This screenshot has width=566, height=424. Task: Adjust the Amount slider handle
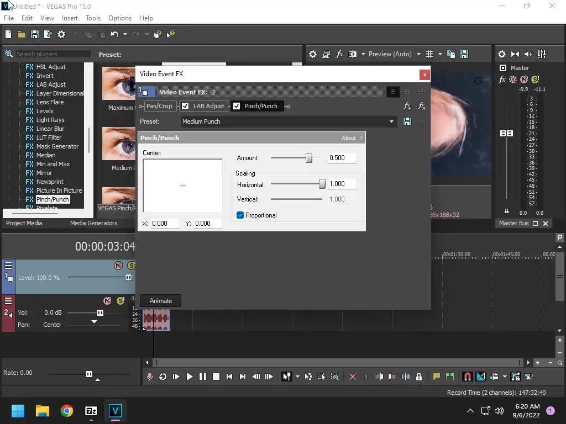[x=309, y=158]
